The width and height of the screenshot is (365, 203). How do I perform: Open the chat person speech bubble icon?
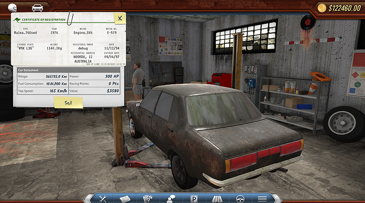[171, 199]
